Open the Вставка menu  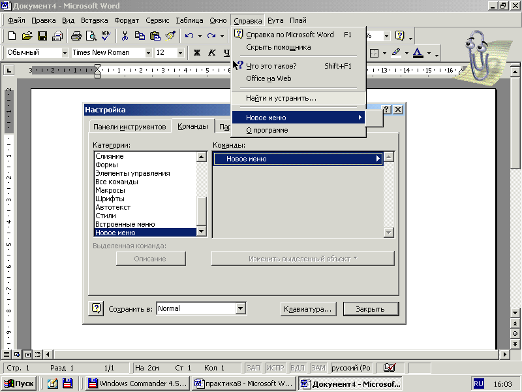94,20
